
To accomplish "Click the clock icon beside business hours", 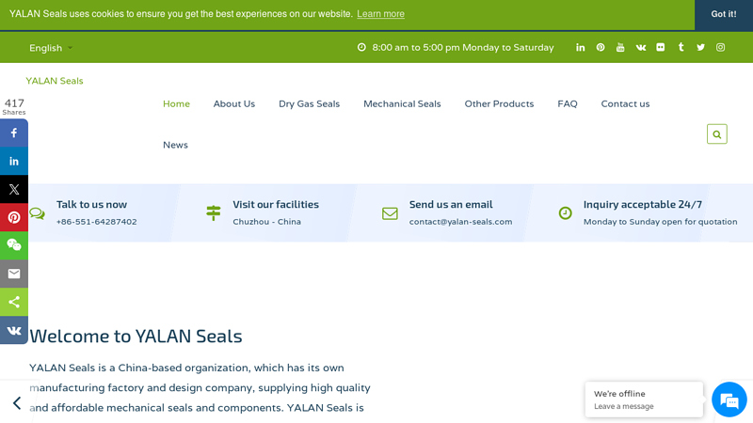I will [361, 47].
